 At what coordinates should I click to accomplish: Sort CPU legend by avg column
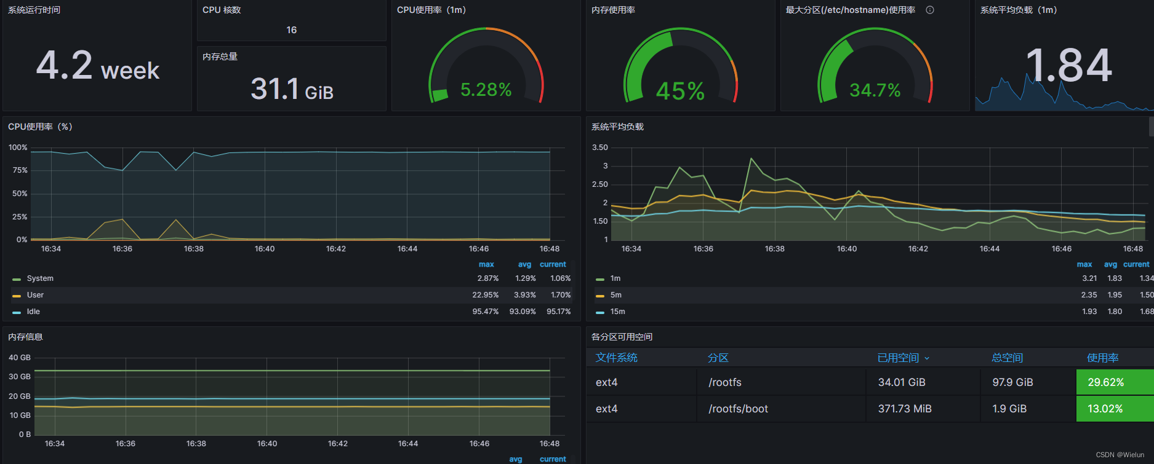pyautogui.click(x=524, y=264)
